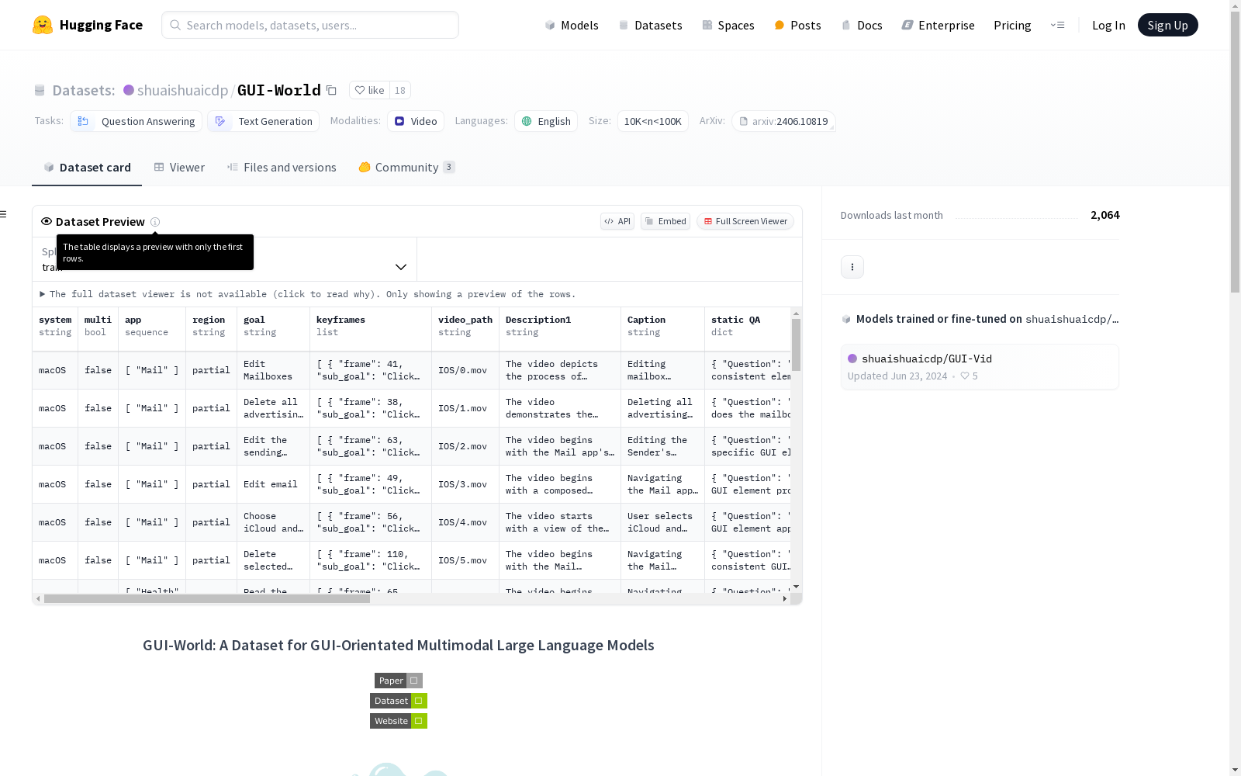Click the table's horizontal scrollbar thumb
Image resolution: width=1241 pixels, height=776 pixels.
pyautogui.click(x=207, y=599)
